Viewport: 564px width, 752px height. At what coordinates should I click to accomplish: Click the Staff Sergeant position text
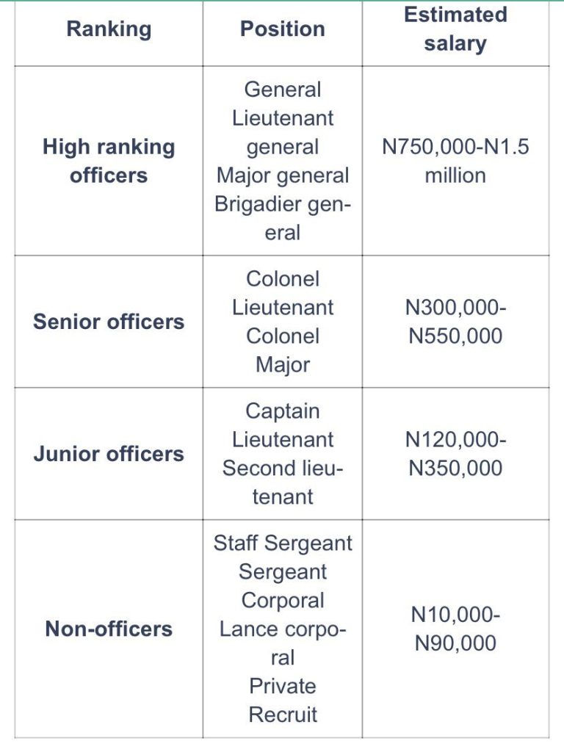(x=283, y=543)
